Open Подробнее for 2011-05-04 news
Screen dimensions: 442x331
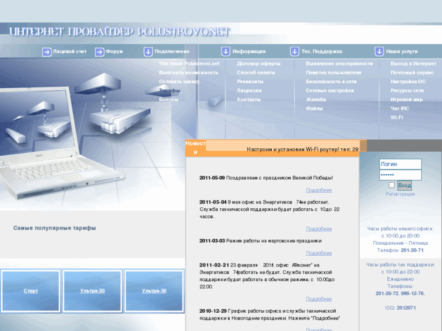[x=319, y=229]
